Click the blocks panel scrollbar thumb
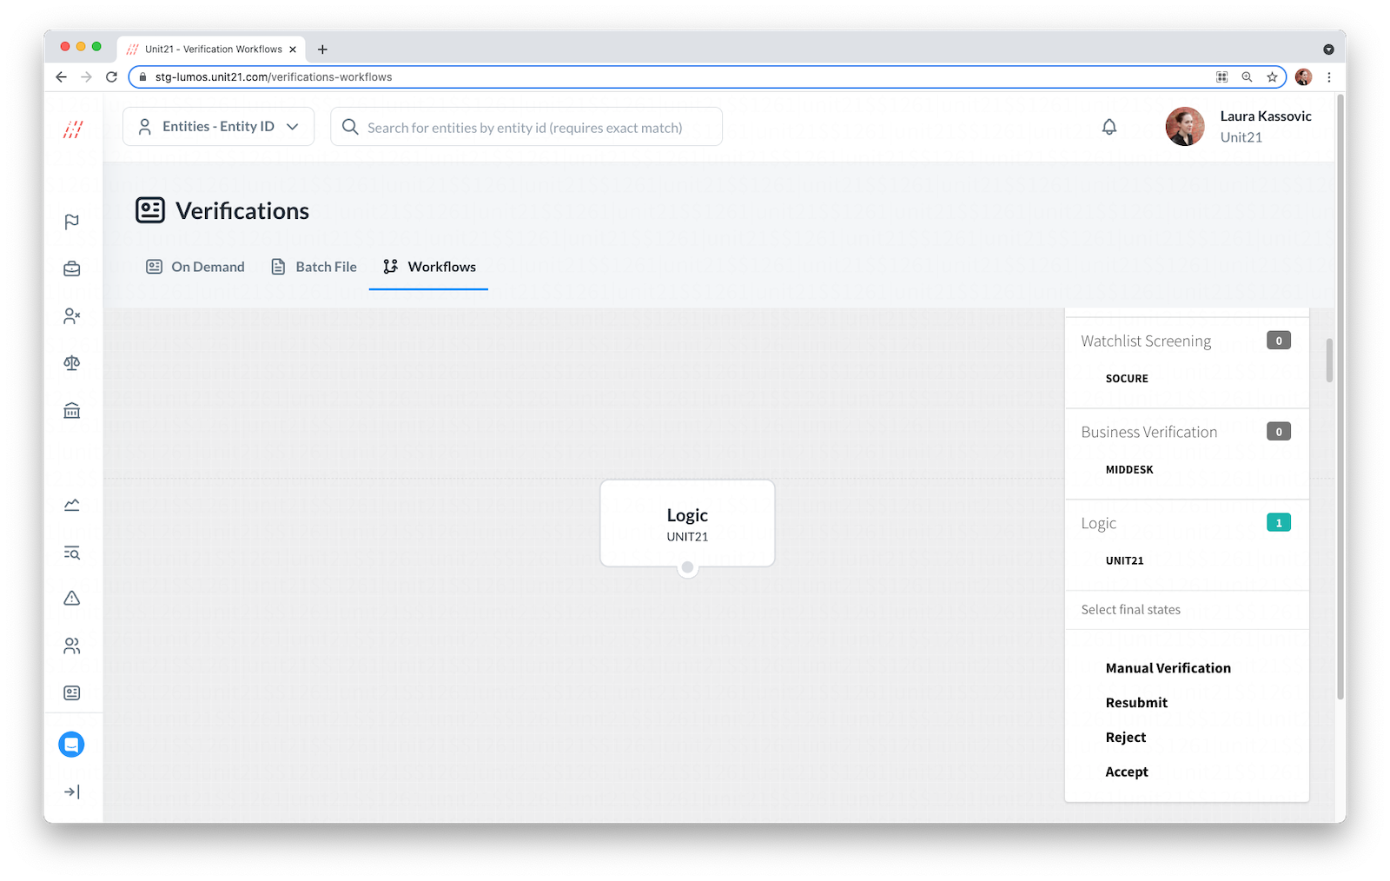1390x881 pixels. click(1329, 360)
